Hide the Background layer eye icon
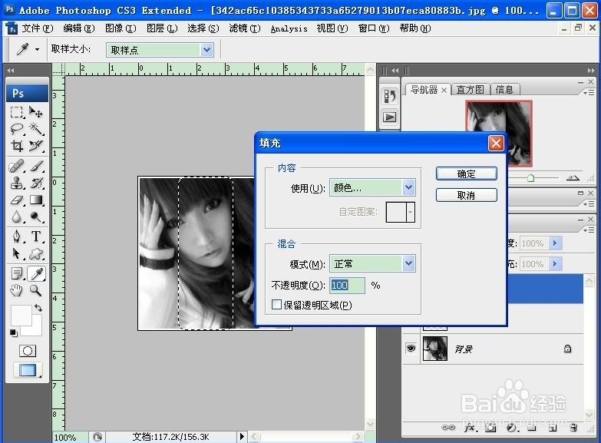Screen dimensions: 601x443 pyautogui.click(x=411, y=349)
